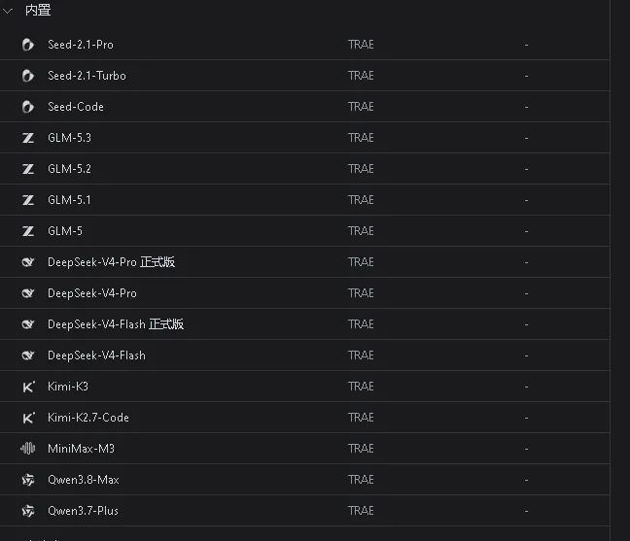Screen dimensions: 630x541
Task: Click the vertical scrollbar track on right
Action: [620, 270]
